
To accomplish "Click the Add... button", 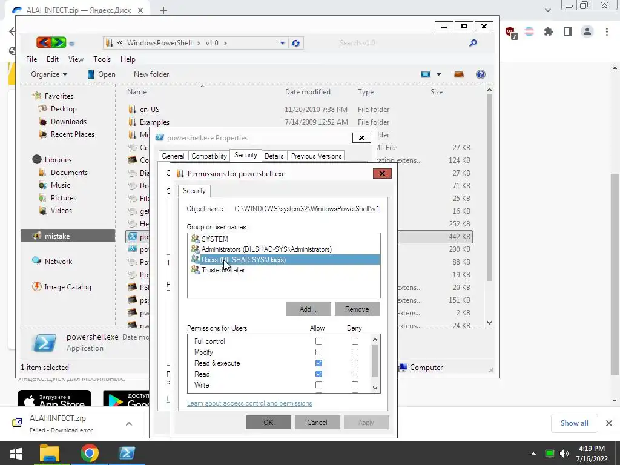I will [x=308, y=309].
